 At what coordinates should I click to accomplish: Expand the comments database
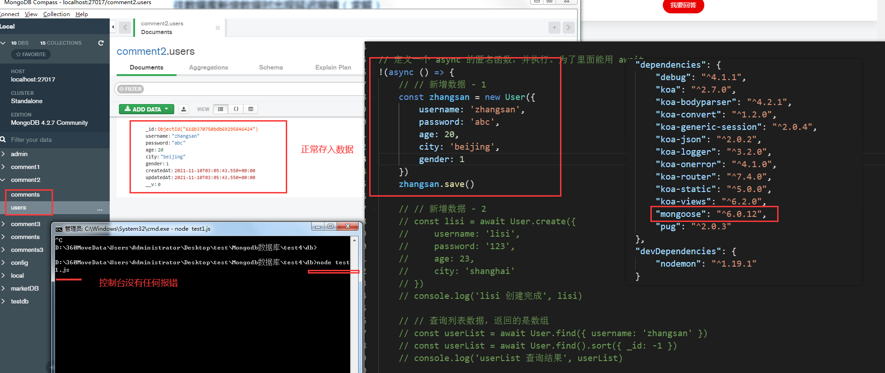(3, 237)
